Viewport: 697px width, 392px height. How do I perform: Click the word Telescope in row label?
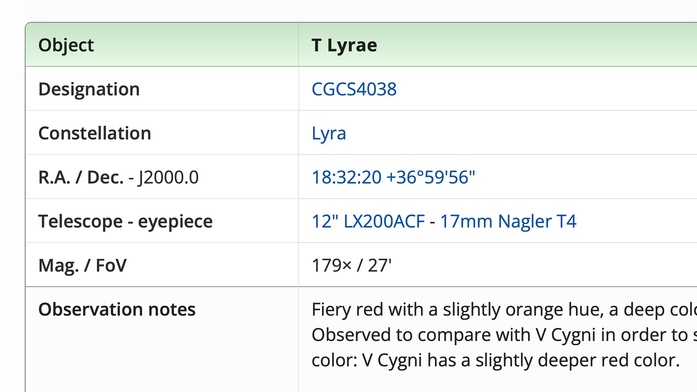click(81, 222)
